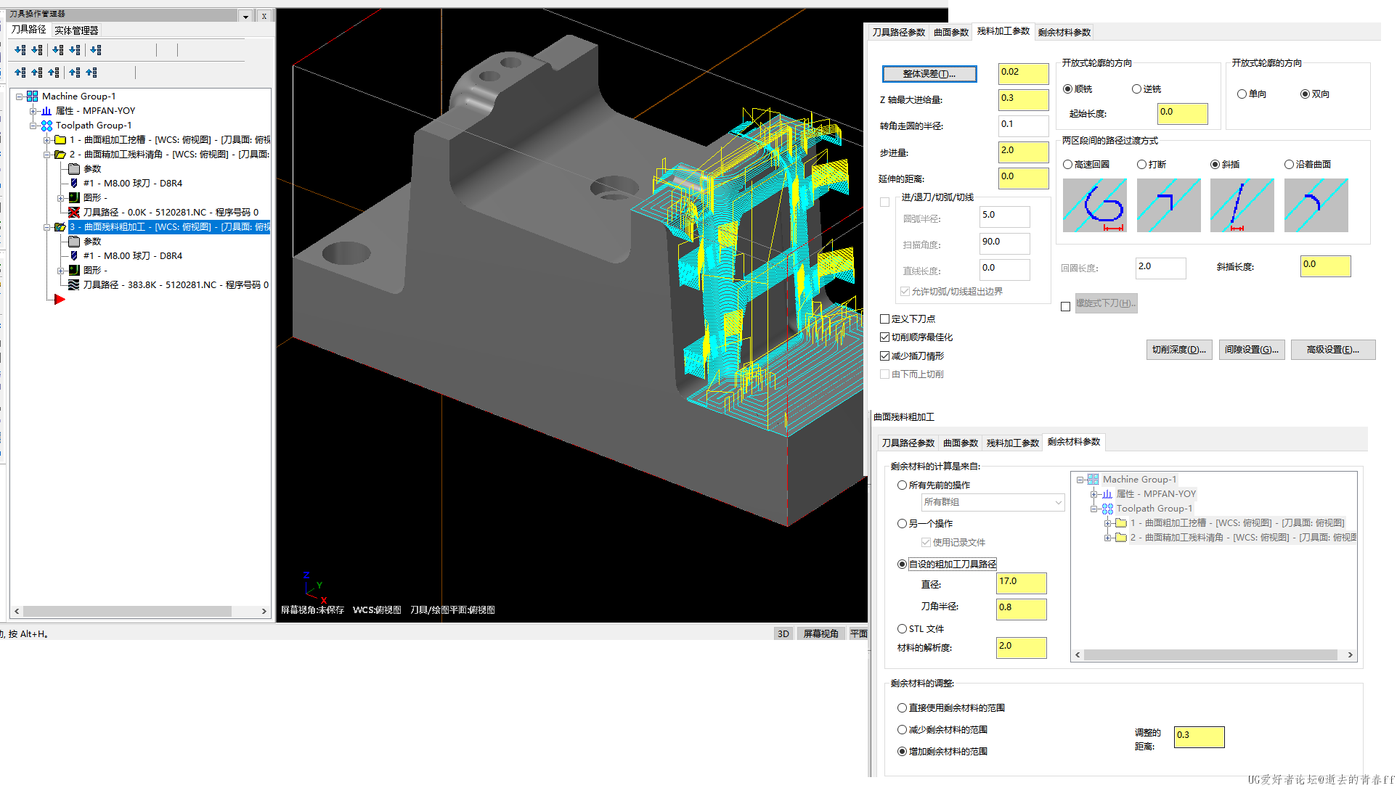
Task: Open the upper 剩余材料参数 tab
Action: coord(1064,33)
